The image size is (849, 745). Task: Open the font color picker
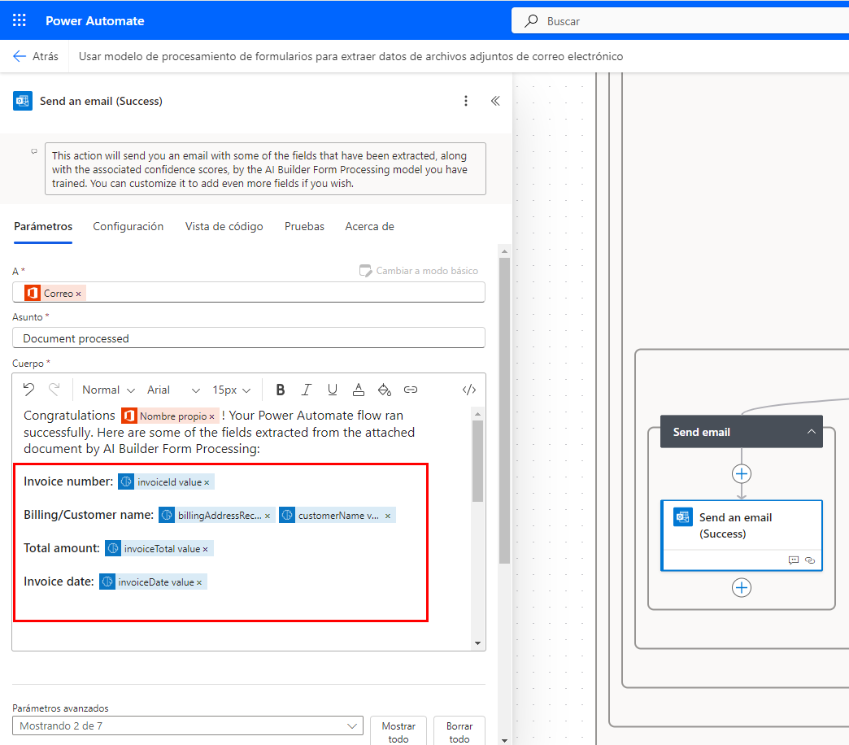coord(359,390)
